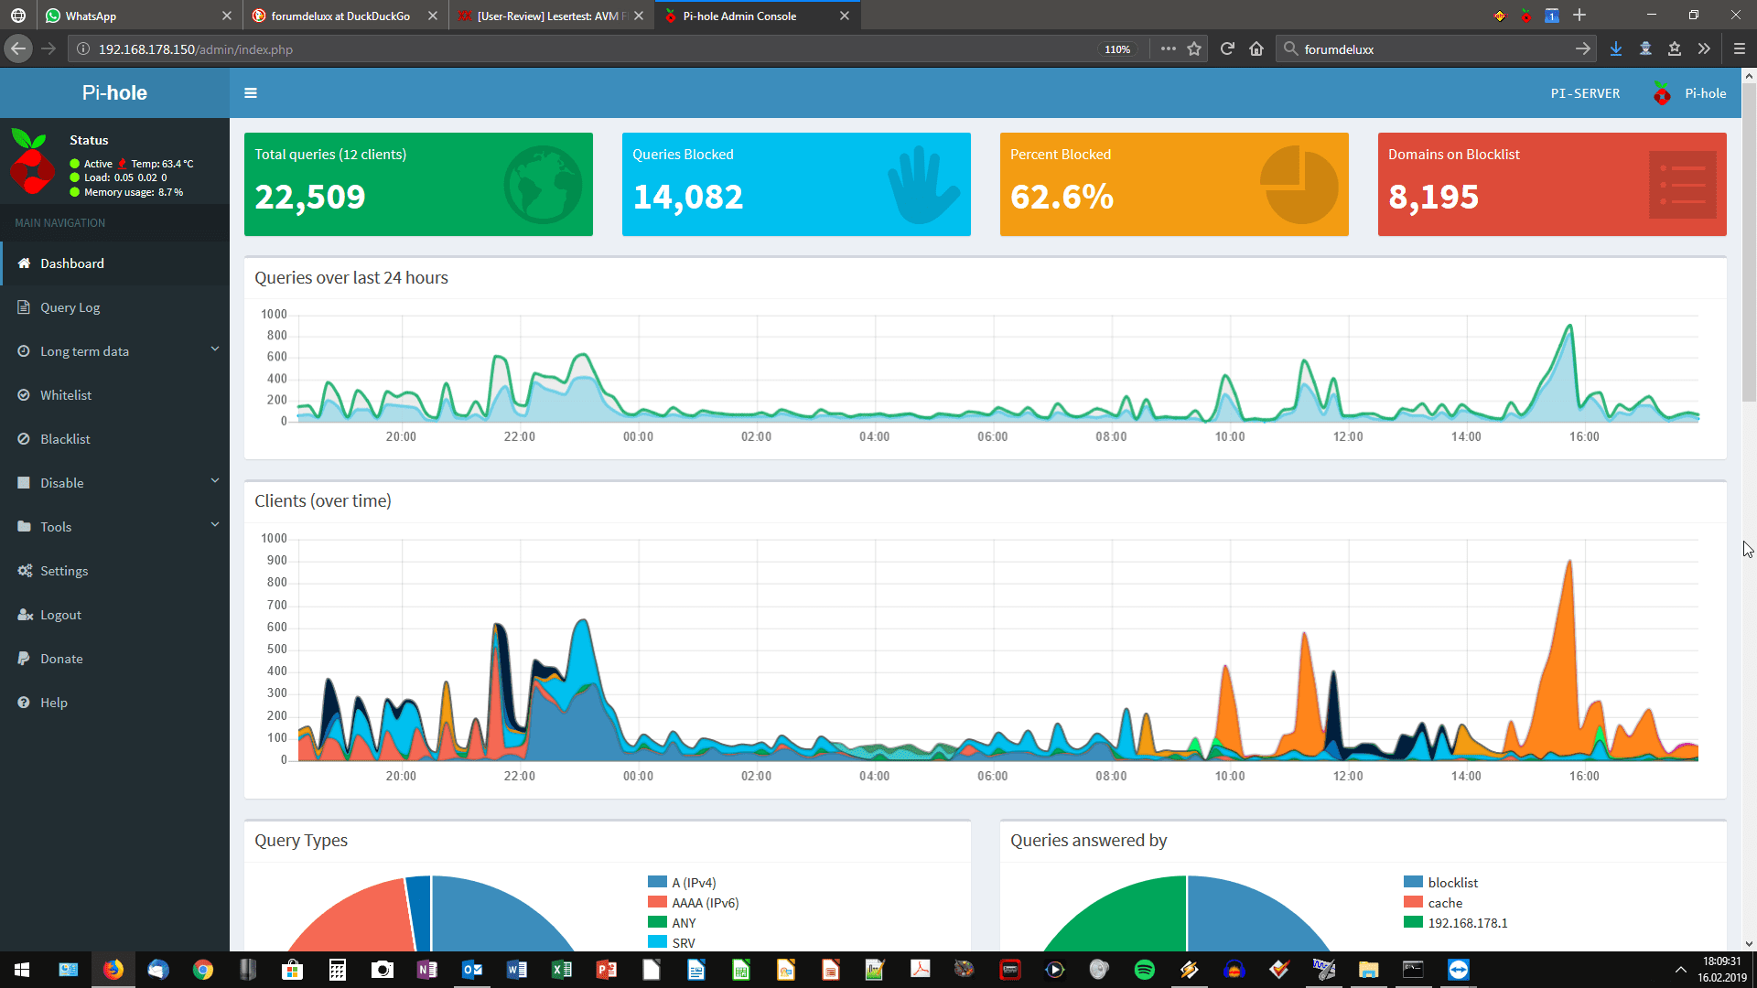Show more toolbar items chevron
Image resolution: width=1757 pixels, height=988 pixels.
1704,49
